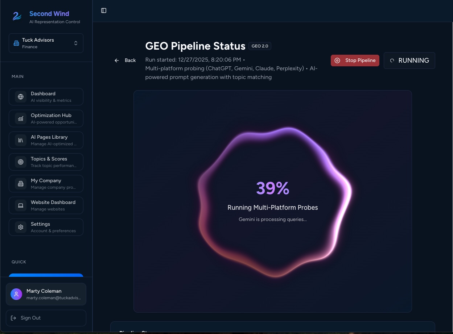453x334 pixels.
Task: Click the RUNNING status indicator
Action: click(409, 60)
